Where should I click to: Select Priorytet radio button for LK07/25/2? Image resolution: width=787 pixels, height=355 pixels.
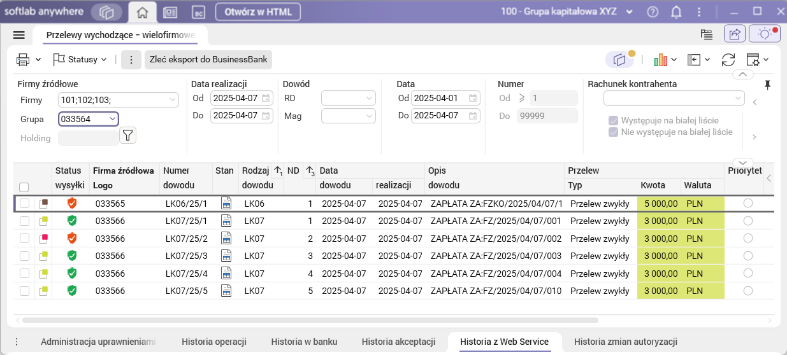coord(748,238)
